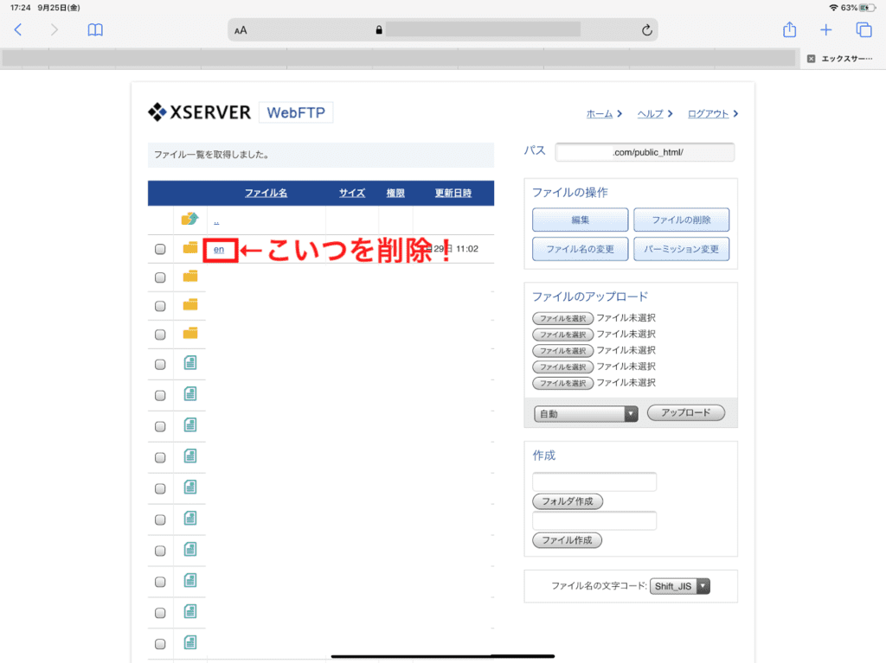This screenshot has height=663, width=886.
Task: Go to ホーム from the top navigation
Action: coord(600,113)
